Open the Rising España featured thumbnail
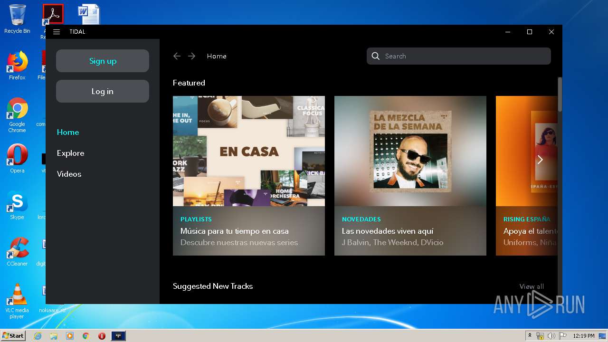The width and height of the screenshot is (608, 342). click(x=526, y=151)
